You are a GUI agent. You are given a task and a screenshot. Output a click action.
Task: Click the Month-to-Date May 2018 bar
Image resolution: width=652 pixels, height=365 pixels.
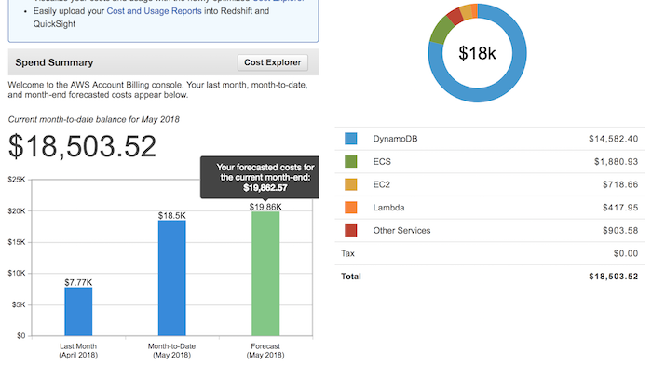pyautogui.click(x=171, y=277)
